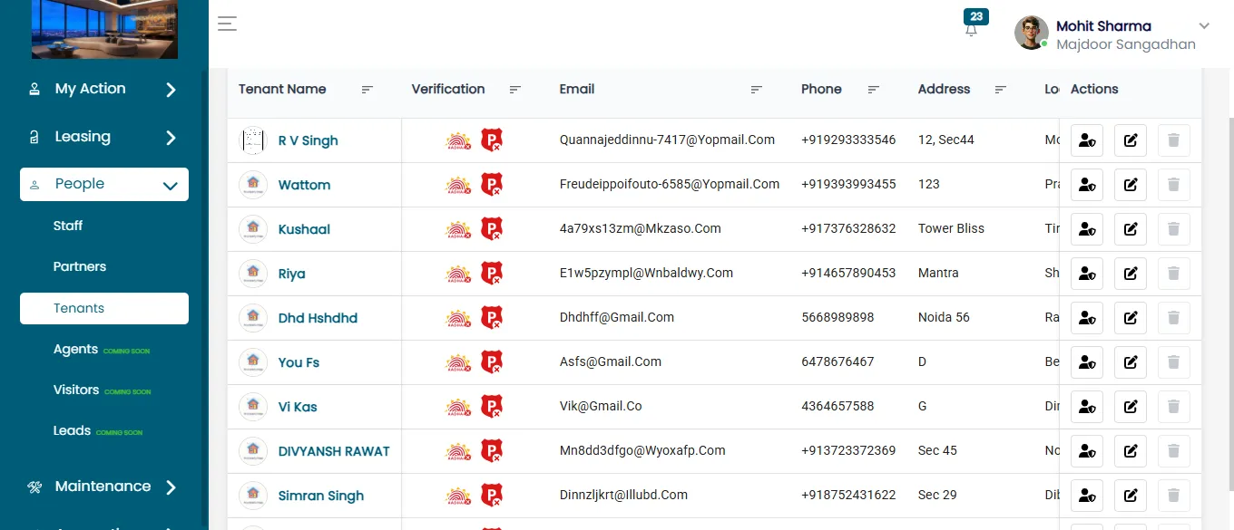
Task: Click the red police badge in Wattom's row
Action: pyautogui.click(x=491, y=185)
